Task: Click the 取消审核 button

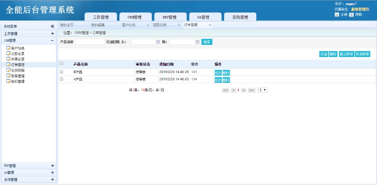Action: coord(363,54)
